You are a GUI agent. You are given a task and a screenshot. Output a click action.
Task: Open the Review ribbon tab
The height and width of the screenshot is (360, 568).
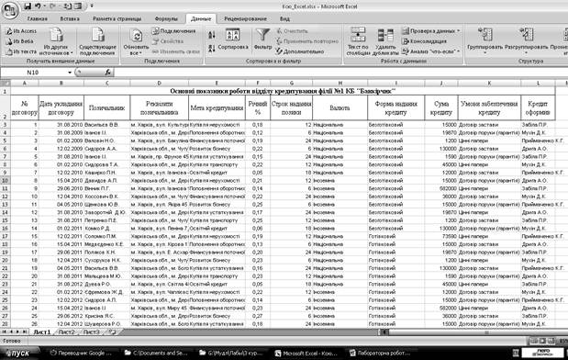point(245,18)
